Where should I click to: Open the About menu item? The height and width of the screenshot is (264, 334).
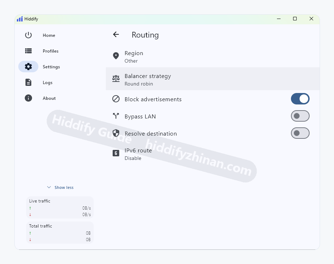point(49,98)
